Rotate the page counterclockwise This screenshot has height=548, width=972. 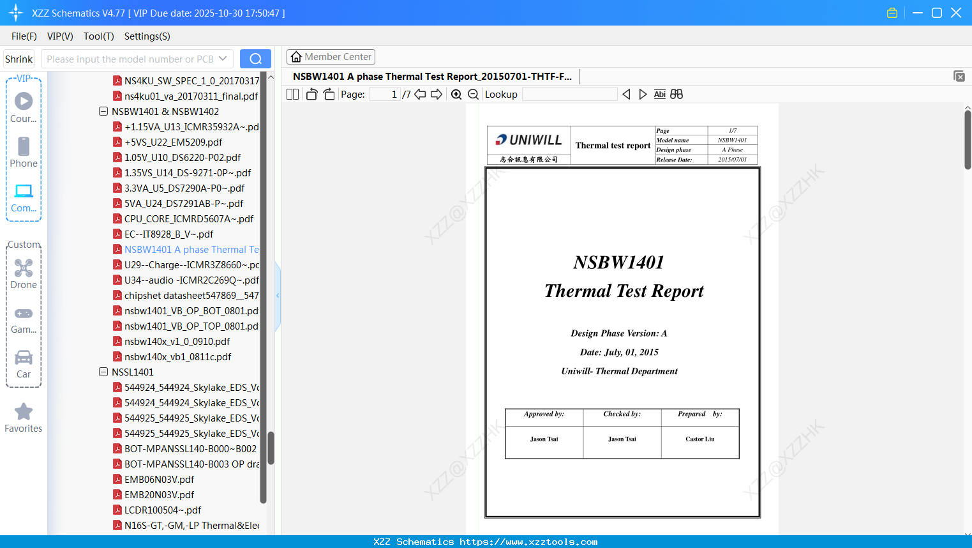pyautogui.click(x=312, y=94)
